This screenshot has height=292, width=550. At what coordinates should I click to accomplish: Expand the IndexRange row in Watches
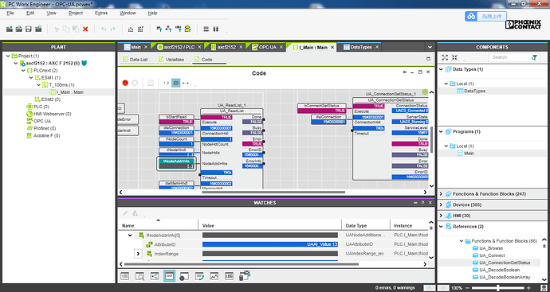[x=138, y=254]
